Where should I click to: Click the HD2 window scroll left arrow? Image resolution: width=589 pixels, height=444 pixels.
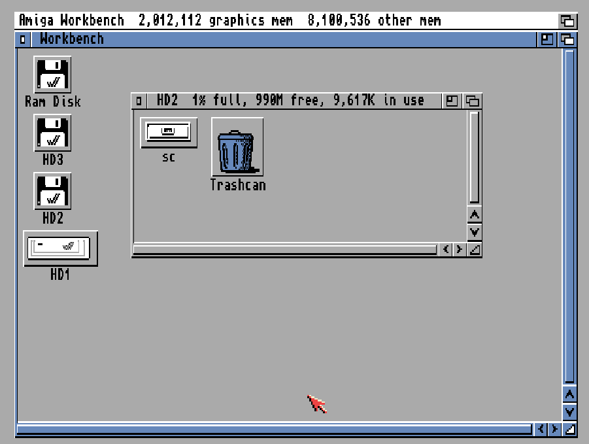tap(446, 249)
